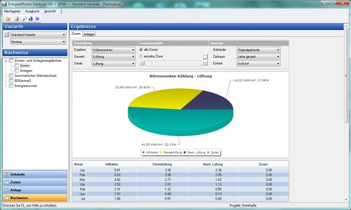This screenshot has height=210, width=351.
Task: Click the dark blue Mech. Lüftung legend marker
Action: click(x=185, y=152)
